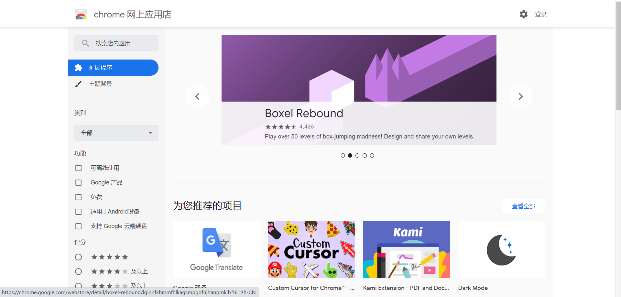Select four stars 及以上 rating radio

[x=78, y=271]
